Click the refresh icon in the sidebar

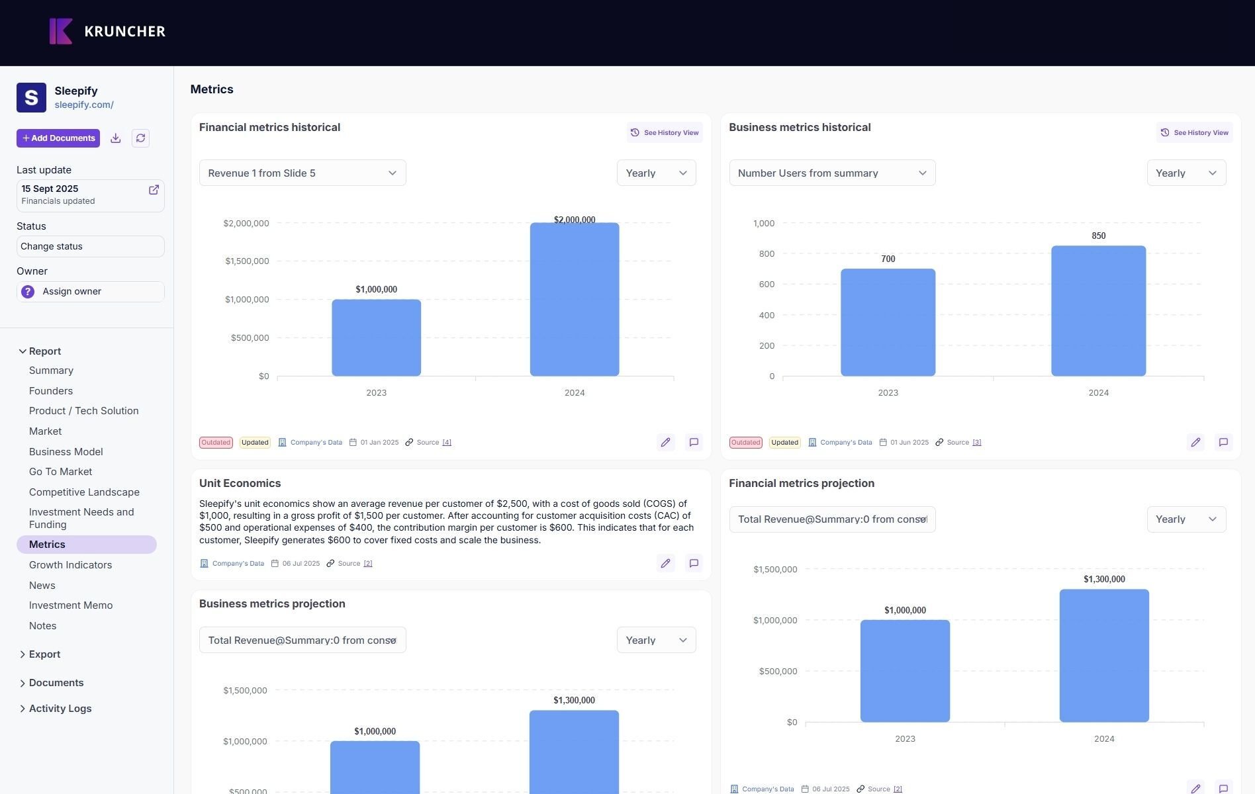(140, 138)
